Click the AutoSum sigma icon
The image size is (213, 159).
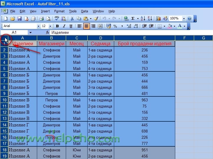[x=133, y=19]
